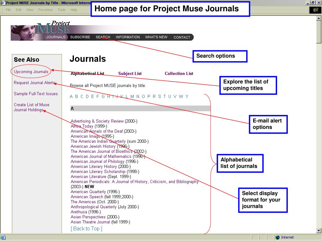
Task: Open Create List of Muse Journal Holdings
Action: (31, 107)
